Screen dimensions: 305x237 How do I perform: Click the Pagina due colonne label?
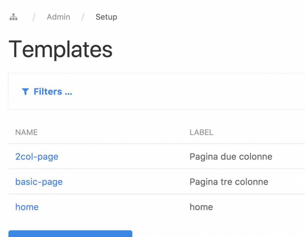(x=231, y=156)
